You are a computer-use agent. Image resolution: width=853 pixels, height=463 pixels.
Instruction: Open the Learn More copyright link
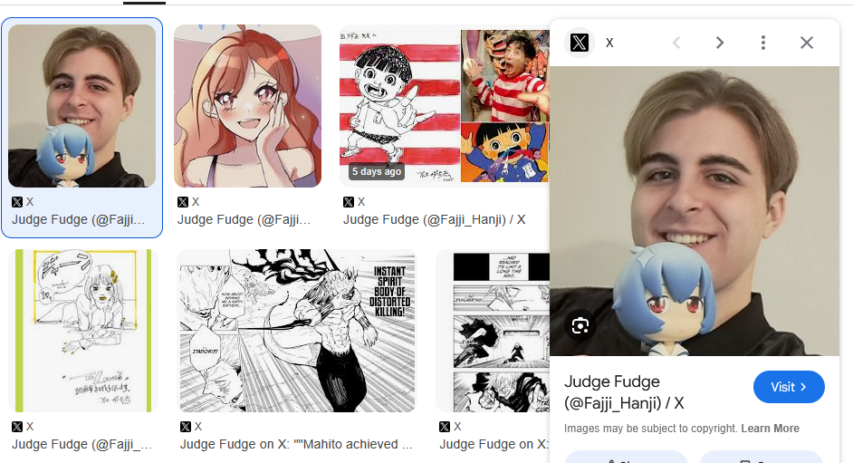770,429
